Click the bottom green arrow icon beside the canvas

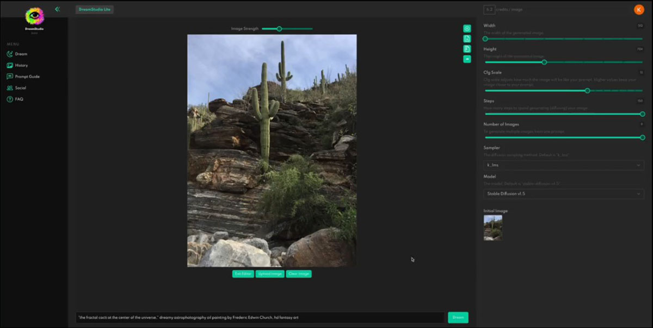coord(467,59)
